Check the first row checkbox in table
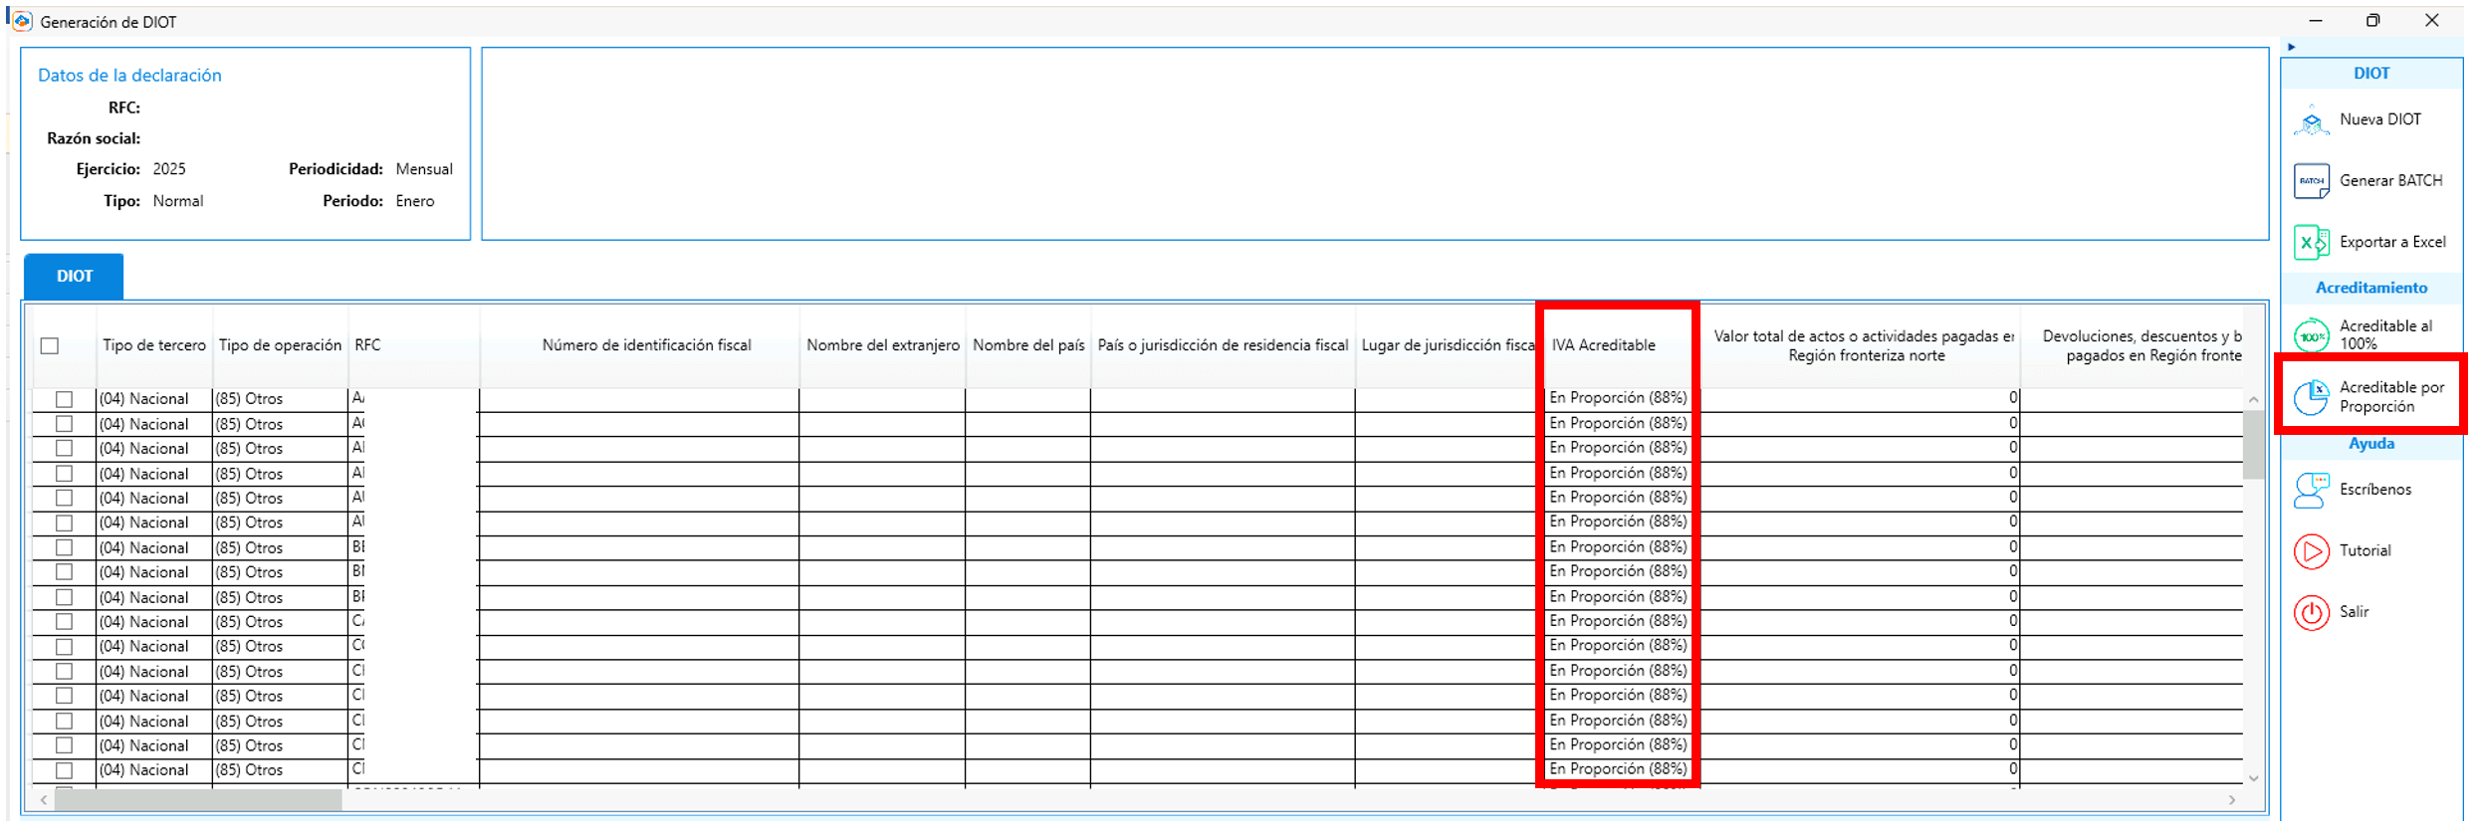This screenshot has height=838, width=2479. (x=65, y=399)
